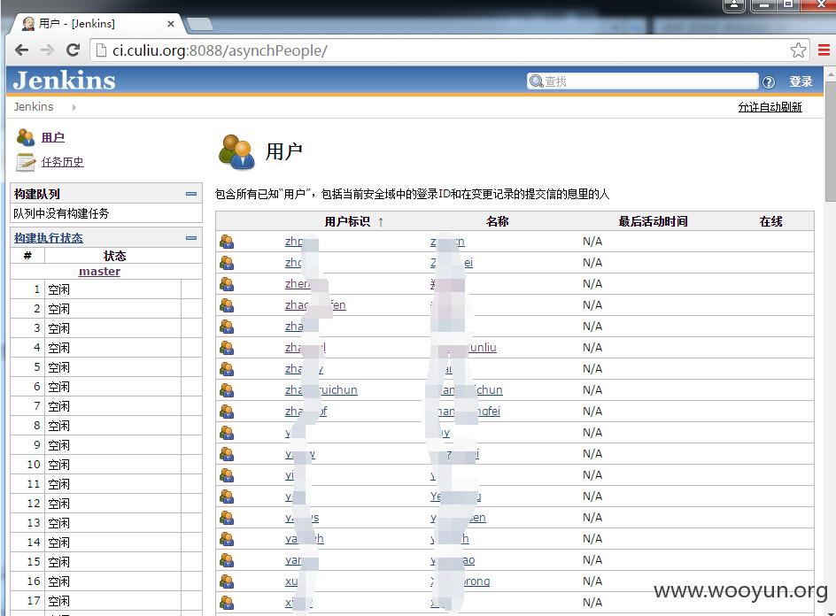Click user icon in the fen row
Screen dimensions: 836x616
click(227, 305)
